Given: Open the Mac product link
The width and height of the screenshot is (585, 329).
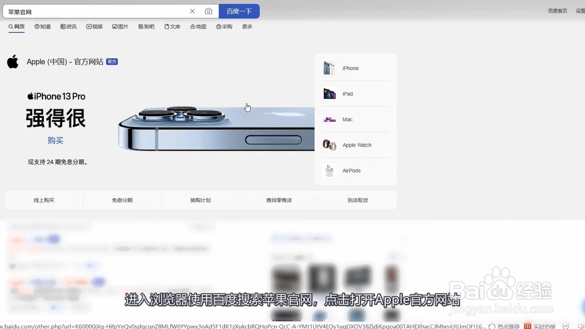Looking at the screenshot, I should 347,120.
